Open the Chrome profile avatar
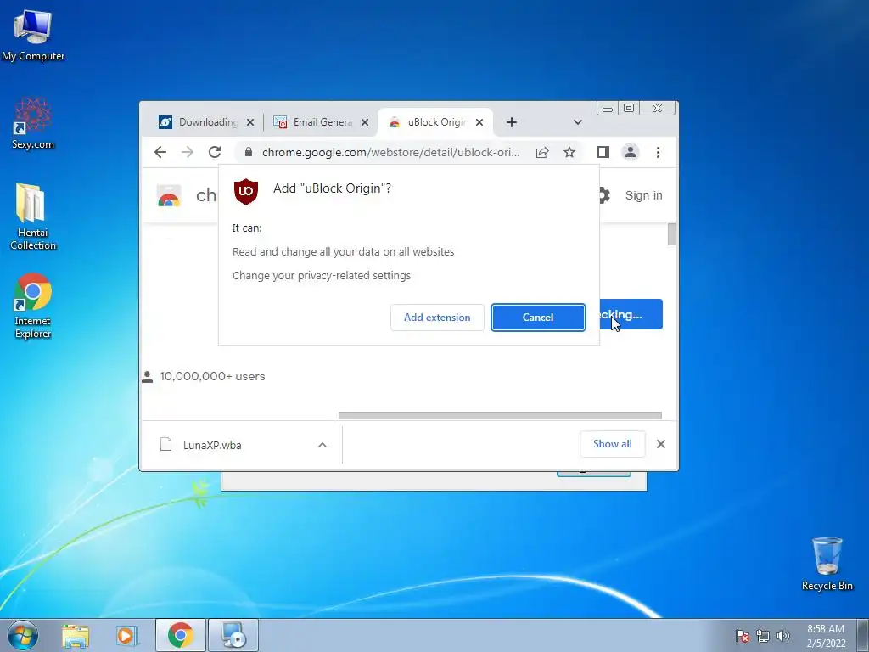Viewport: 869px width, 652px height. click(631, 152)
